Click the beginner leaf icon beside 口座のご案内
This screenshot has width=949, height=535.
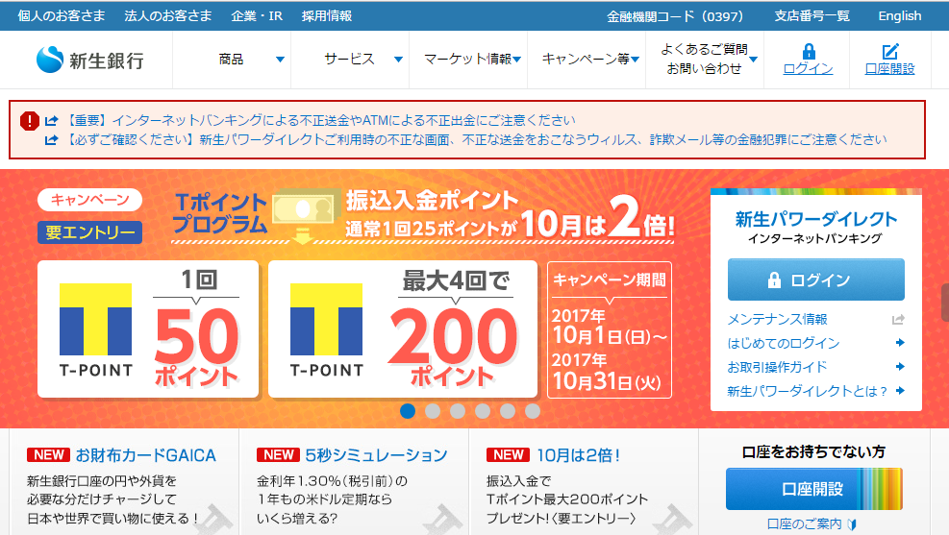tap(852, 524)
